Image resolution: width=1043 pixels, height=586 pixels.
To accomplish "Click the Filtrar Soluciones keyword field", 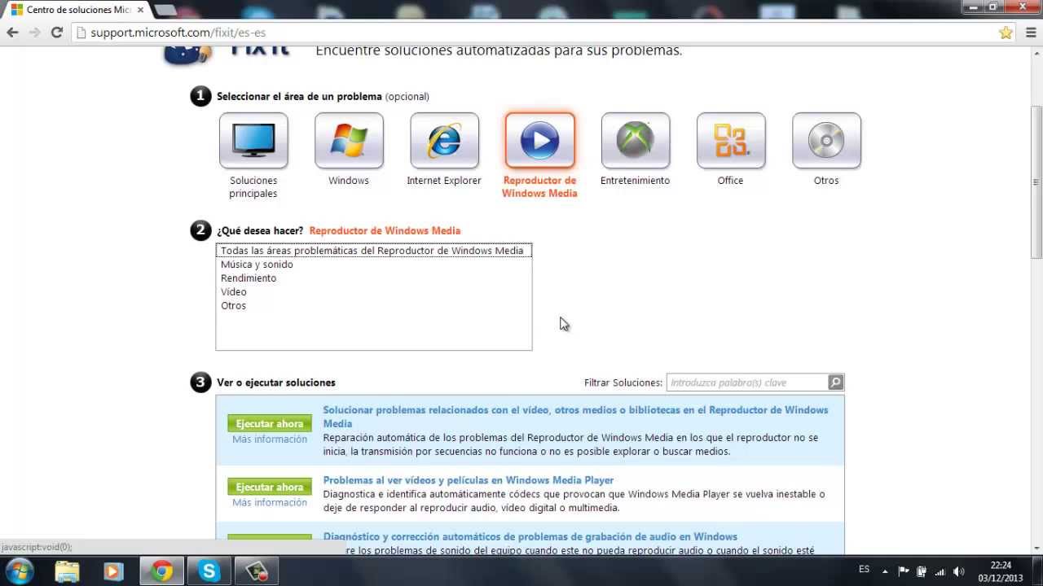I will [747, 383].
